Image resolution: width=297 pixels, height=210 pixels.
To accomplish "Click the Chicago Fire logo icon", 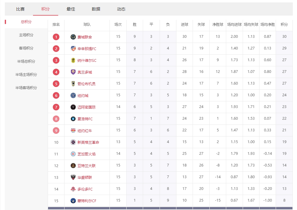I will click(x=73, y=154).
